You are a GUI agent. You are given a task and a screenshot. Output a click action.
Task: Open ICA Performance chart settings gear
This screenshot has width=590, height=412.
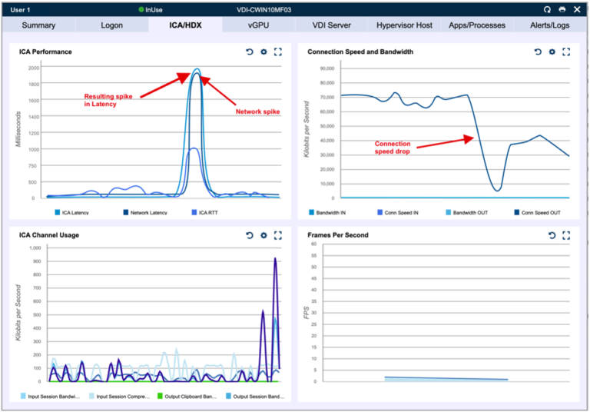pyautogui.click(x=264, y=51)
